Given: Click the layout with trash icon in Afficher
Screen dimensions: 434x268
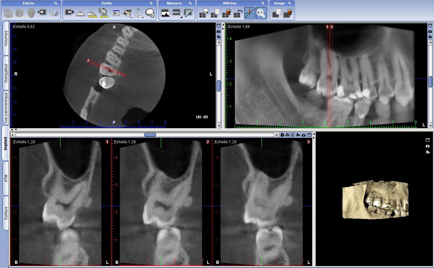Looking at the screenshot, I should 227,13.
